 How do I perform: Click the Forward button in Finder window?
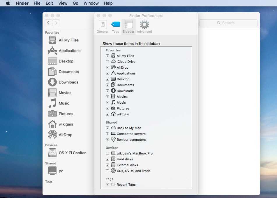click(x=56, y=23)
